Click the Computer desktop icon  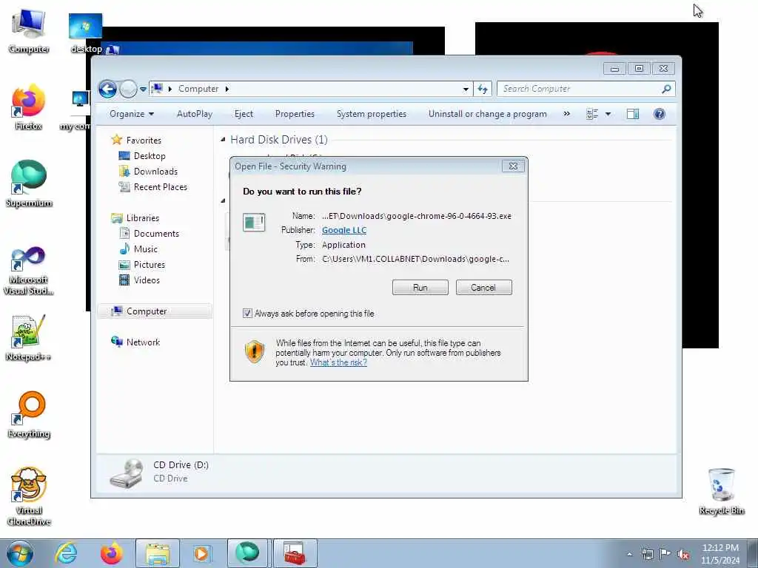29,31
